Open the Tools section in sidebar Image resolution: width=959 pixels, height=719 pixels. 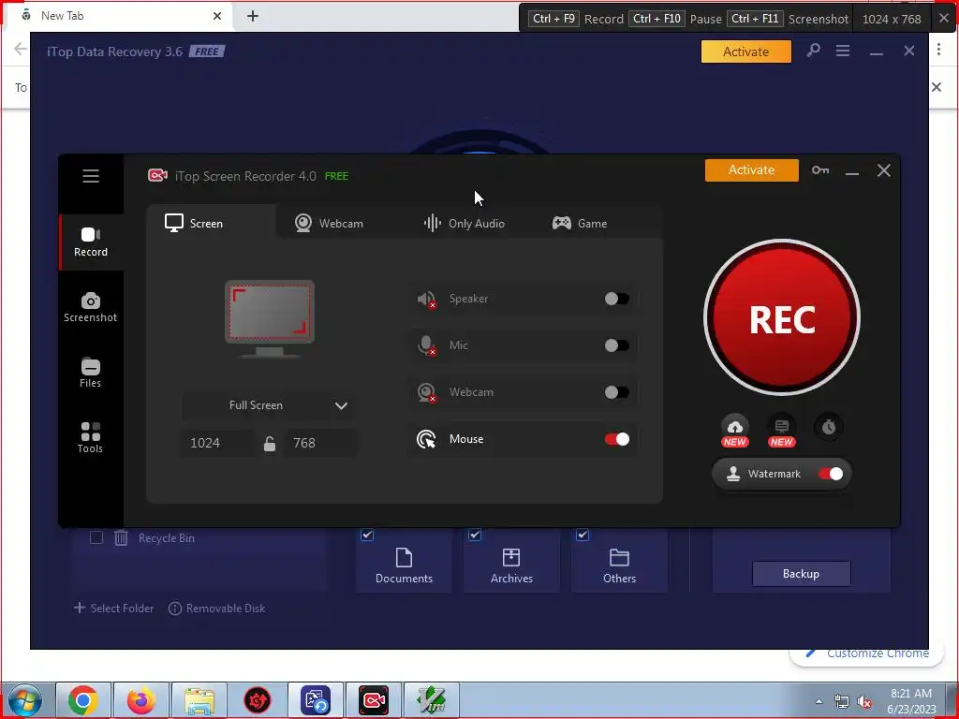pyautogui.click(x=91, y=438)
